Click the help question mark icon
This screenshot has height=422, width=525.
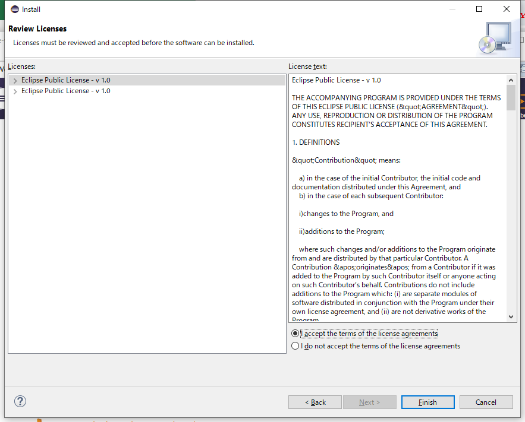[20, 402]
